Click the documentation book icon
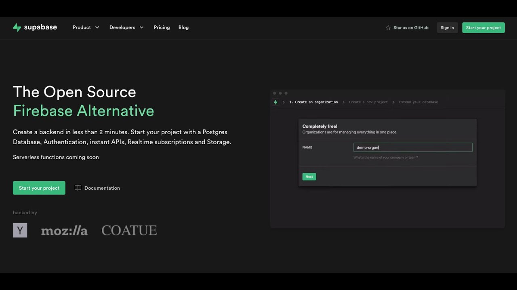This screenshot has width=517, height=290. tap(78, 188)
